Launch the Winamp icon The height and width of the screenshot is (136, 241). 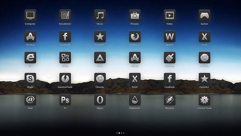click(x=170, y=100)
